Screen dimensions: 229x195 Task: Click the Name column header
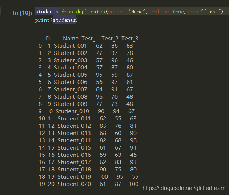71,39
